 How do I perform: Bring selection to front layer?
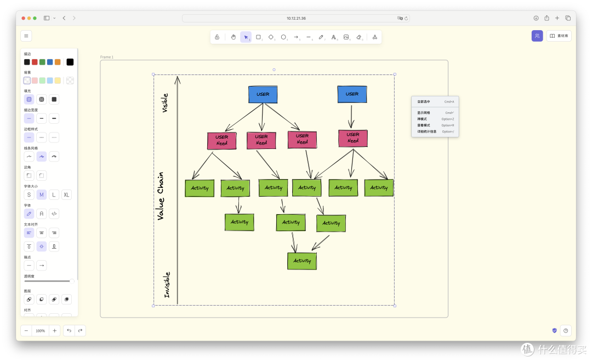coord(66,300)
